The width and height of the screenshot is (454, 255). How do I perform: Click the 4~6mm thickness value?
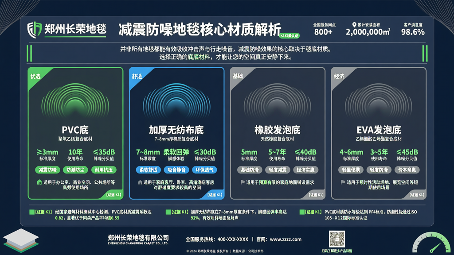coord(351,152)
